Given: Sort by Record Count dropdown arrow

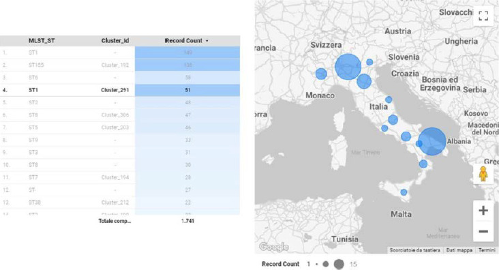Looking at the screenshot, I should click(207, 41).
